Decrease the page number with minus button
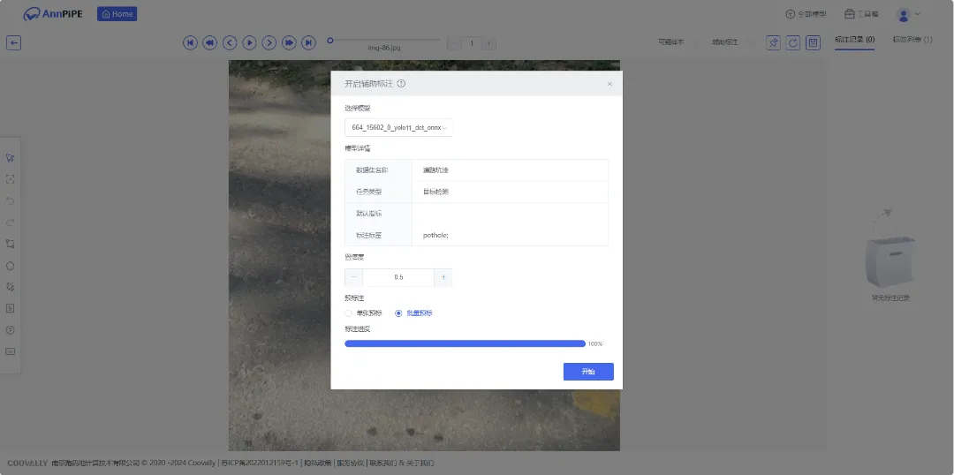The width and height of the screenshot is (954, 475). click(455, 43)
